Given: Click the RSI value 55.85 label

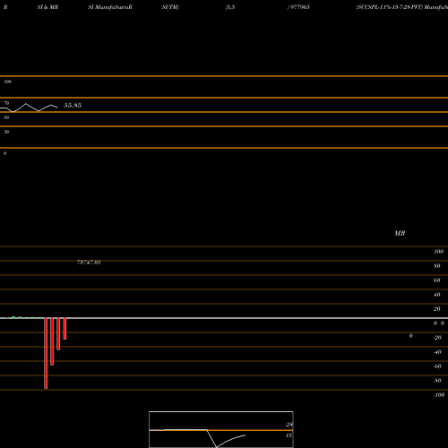Looking at the screenshot, I should (x=73, y=105).
